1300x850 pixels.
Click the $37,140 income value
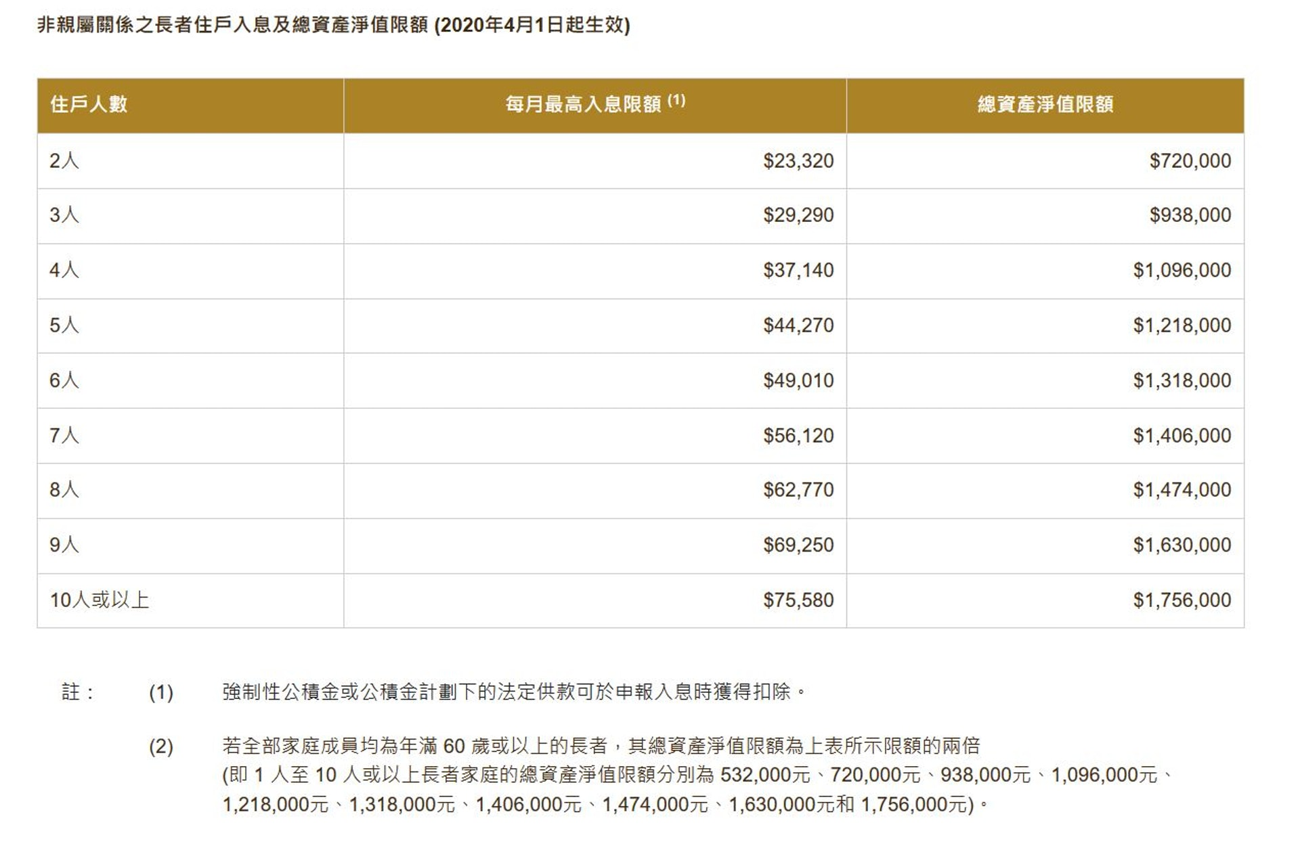[798, 271]
